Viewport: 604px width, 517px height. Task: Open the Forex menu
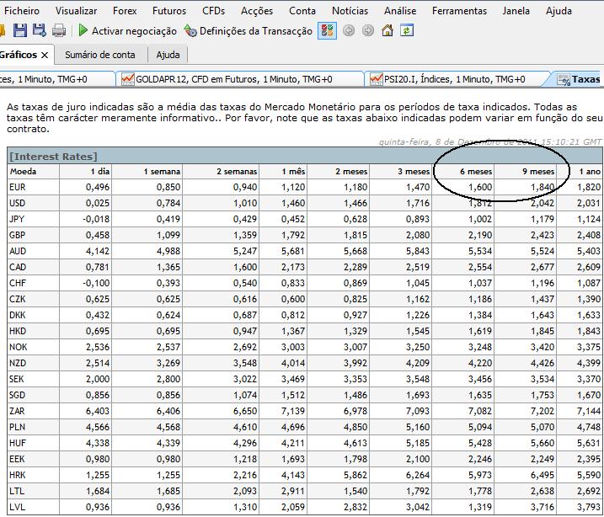(125, 11)
